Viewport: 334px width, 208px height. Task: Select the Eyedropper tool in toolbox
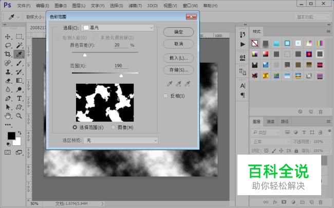point(19,54)
